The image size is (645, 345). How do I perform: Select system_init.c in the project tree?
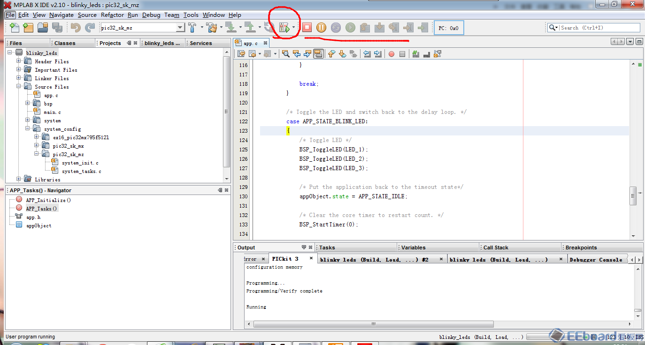point(80,163)
